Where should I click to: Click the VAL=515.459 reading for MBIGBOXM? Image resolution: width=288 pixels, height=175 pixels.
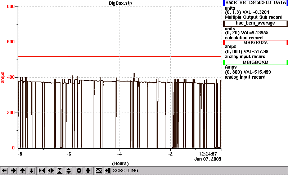point(257,72)
